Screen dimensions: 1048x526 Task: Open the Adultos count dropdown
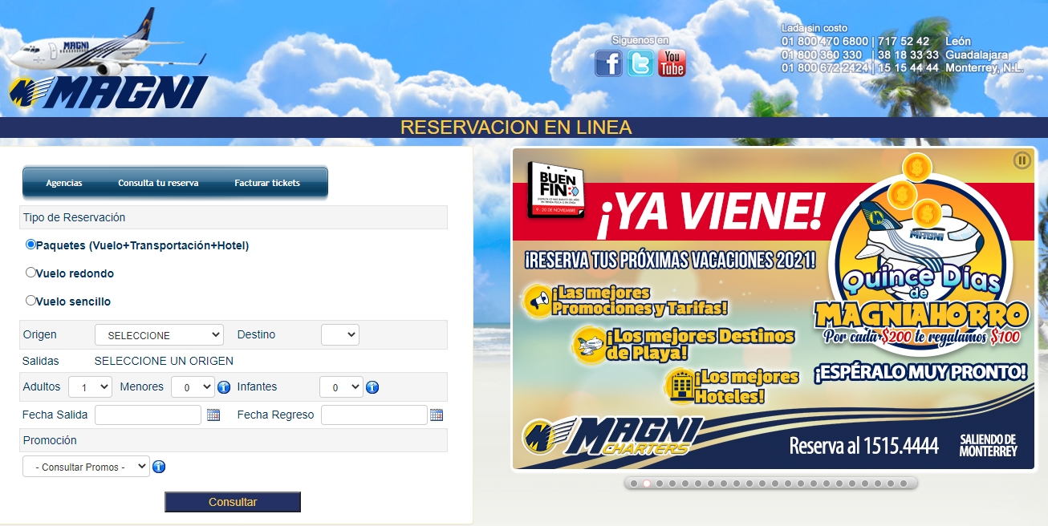(90, 387)
